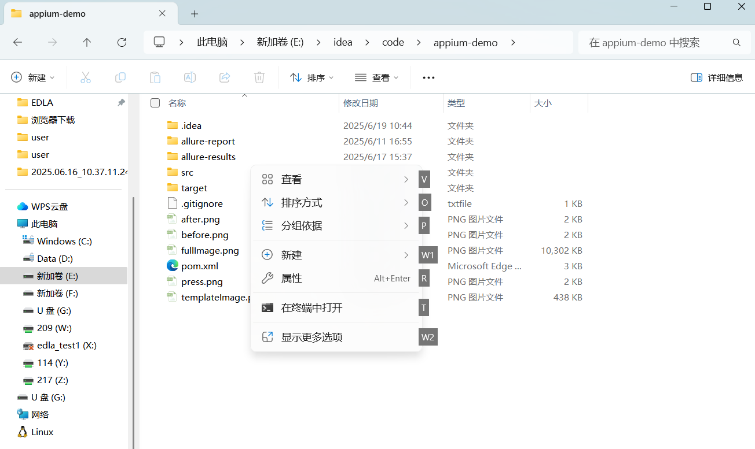Click the Cut icon in the toolbar
The height and width of the screenshot is (449, 755).
coord(86,77)
